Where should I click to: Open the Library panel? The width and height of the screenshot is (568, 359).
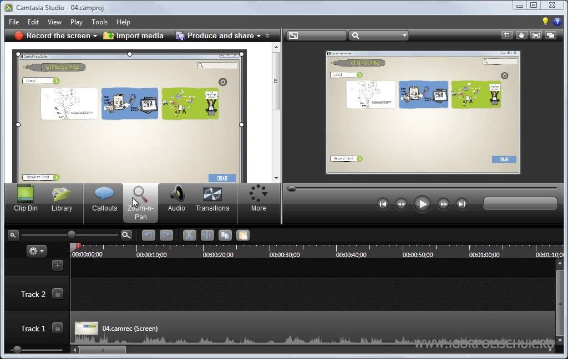click(62, 199)
